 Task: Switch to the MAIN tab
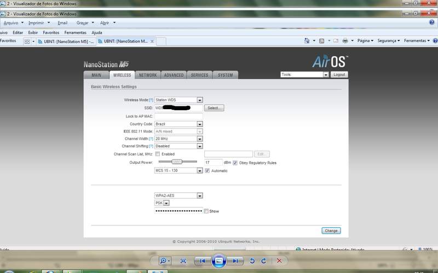pos(96,75)
